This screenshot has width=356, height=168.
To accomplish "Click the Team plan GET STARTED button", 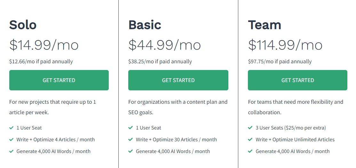I will (297, 80).
